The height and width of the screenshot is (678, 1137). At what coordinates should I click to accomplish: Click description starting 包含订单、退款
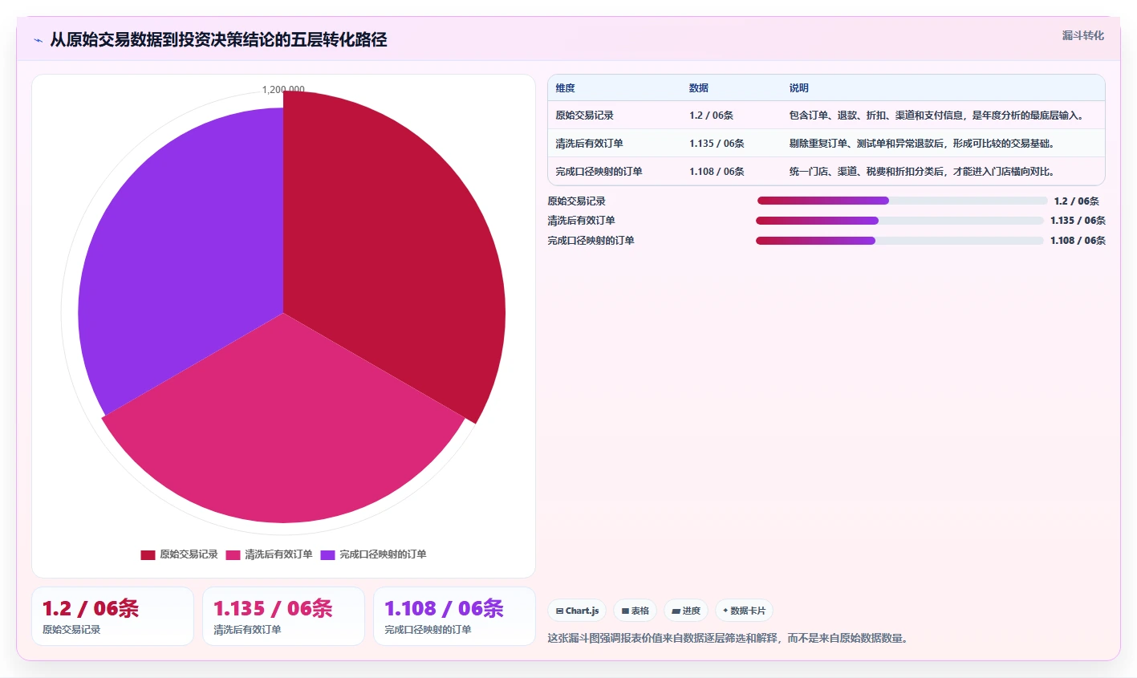(936, 116)
